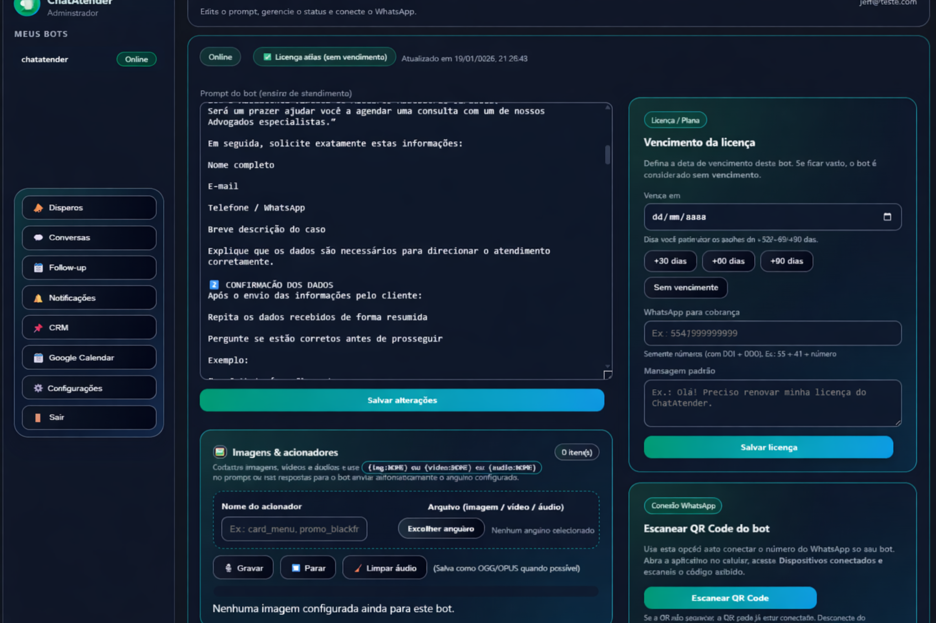This screenshot has height=623, width=936.
Task: Toggle 'Licença ativa (sem vendimento)' checkbox
Action: click(x=267, y=57)
